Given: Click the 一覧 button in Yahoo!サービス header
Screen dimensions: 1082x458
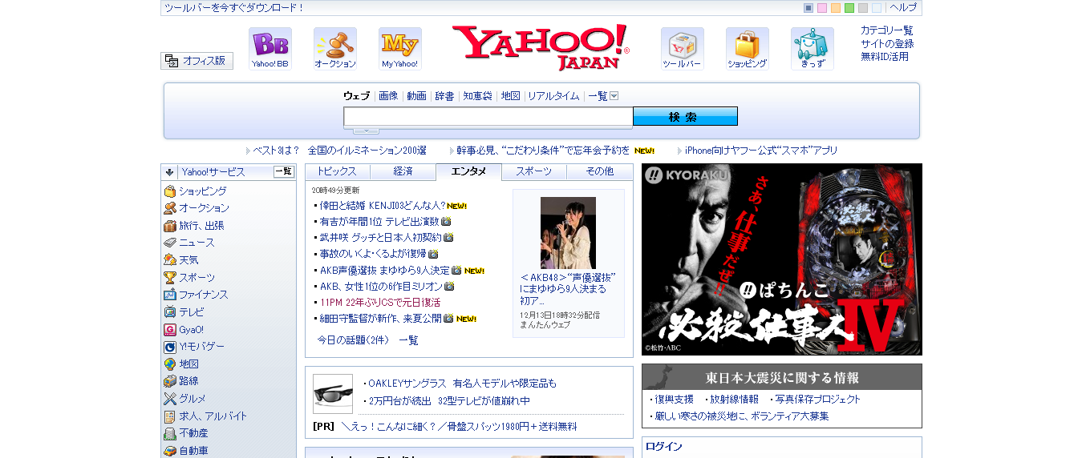Looking at the screenshot, I should click(284, 171).
